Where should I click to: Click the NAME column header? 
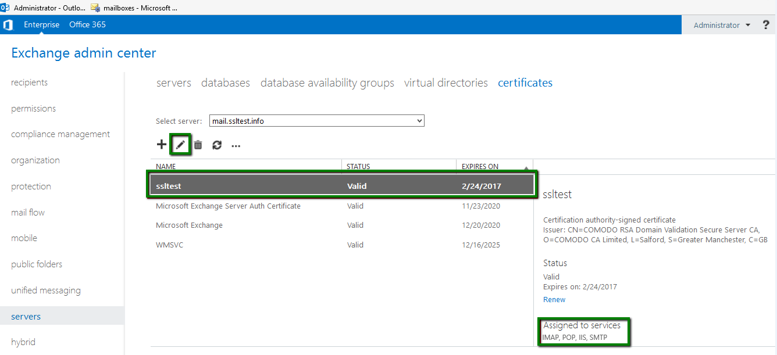(x=166, y=167)
